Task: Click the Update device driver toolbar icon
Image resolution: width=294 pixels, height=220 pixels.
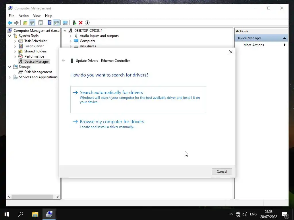Action: coord(74,23)
